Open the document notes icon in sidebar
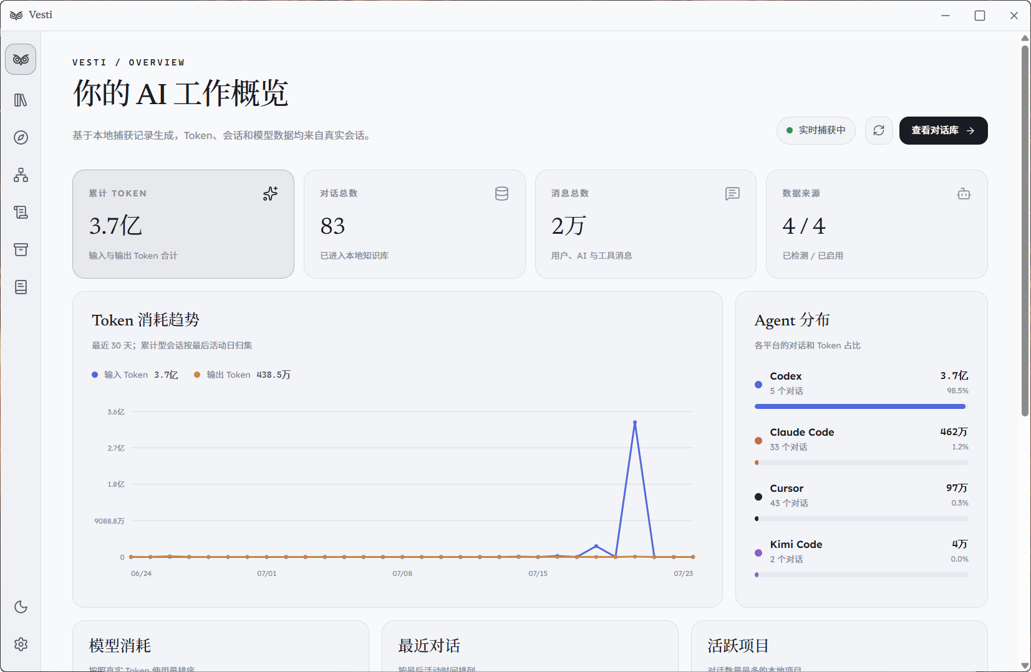The height and width of the screenshot is (672, 1031). pyautogui.click(x=21, y=287)
